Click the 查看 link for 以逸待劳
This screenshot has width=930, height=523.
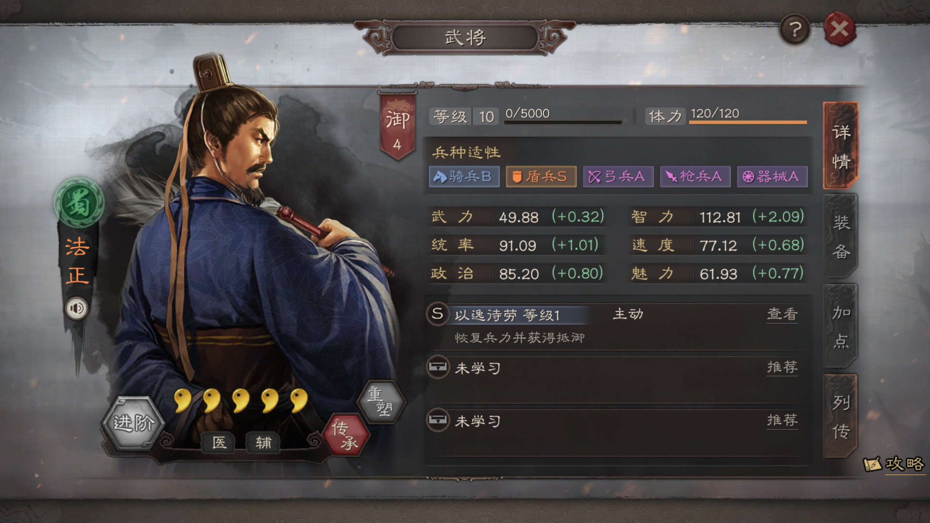pos(782,314)
